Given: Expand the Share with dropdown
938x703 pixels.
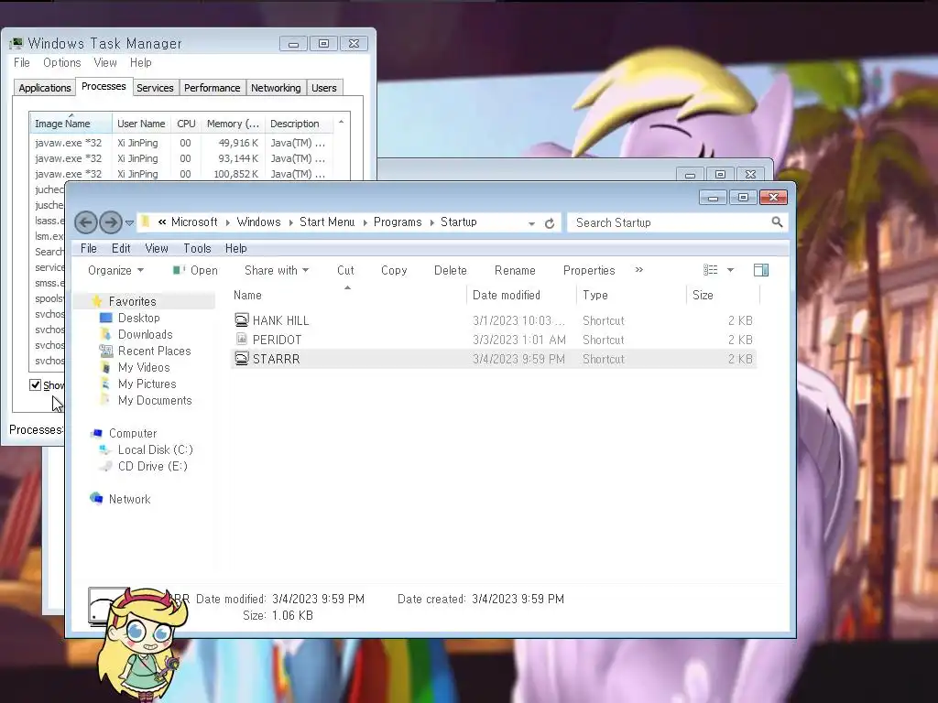Looking at the screenshot, I should pyautogui.click(x=277, y=270).
